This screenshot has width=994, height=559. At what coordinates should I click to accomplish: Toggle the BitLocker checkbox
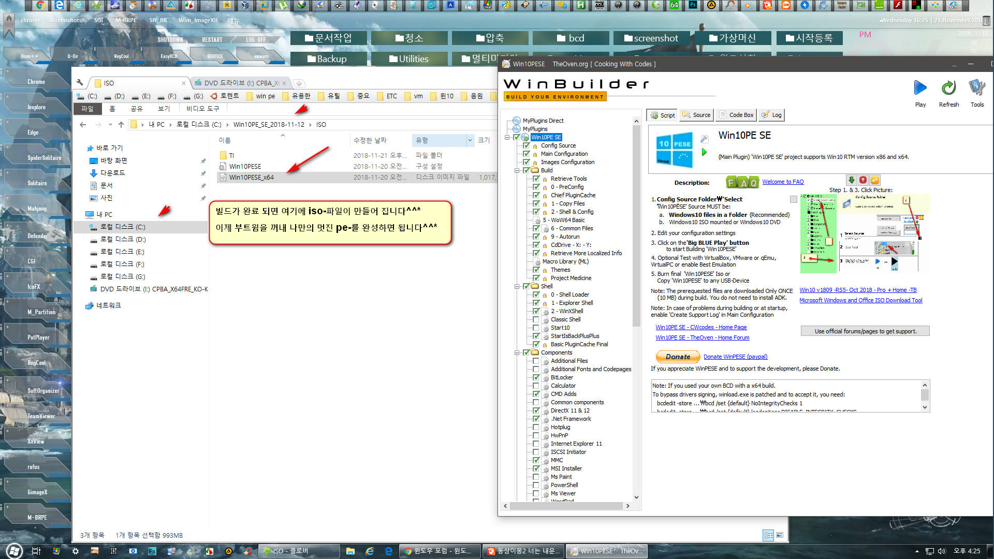[536, 377]
